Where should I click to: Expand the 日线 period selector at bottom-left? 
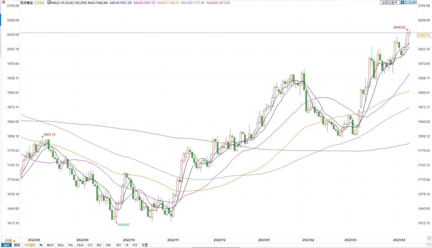[10, 240]
